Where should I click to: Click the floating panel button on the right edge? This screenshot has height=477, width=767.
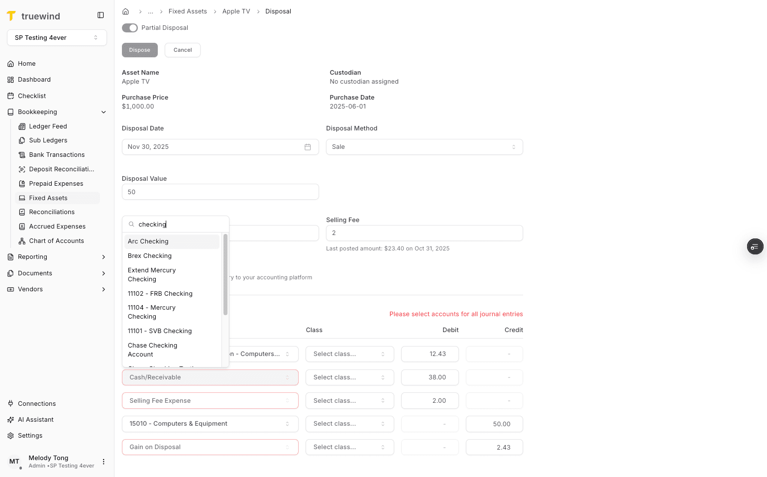tap(755, 246)
